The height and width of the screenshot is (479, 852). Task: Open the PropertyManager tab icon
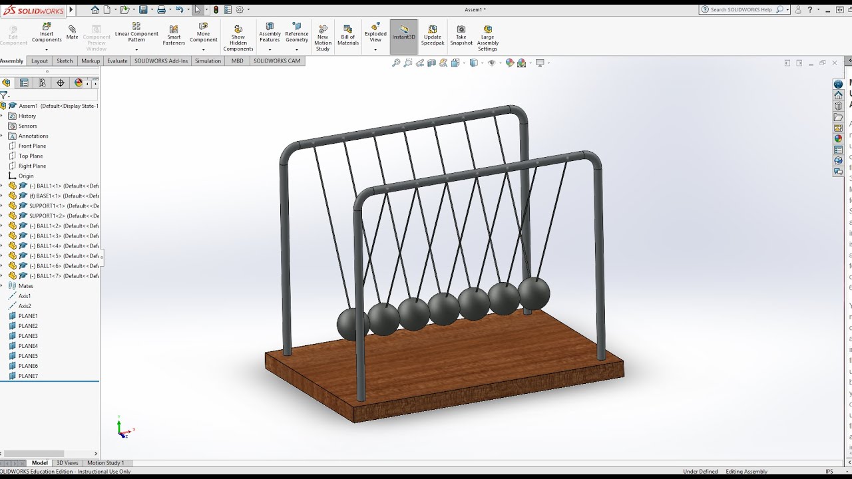point(24,83)
